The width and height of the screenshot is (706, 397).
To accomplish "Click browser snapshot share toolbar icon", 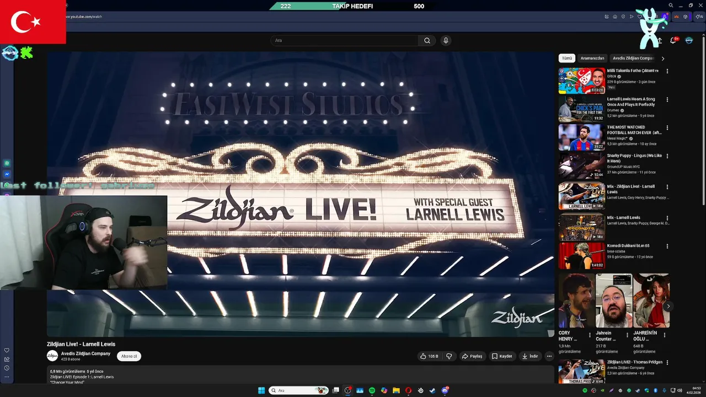I will pyautogui.click(x=607, y=17).
